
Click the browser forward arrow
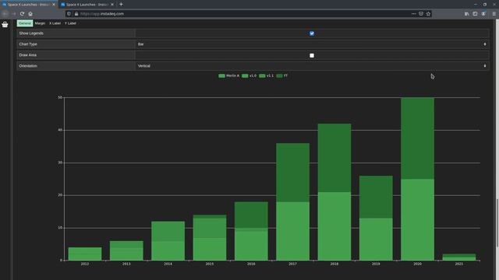(x=14, y=14)
